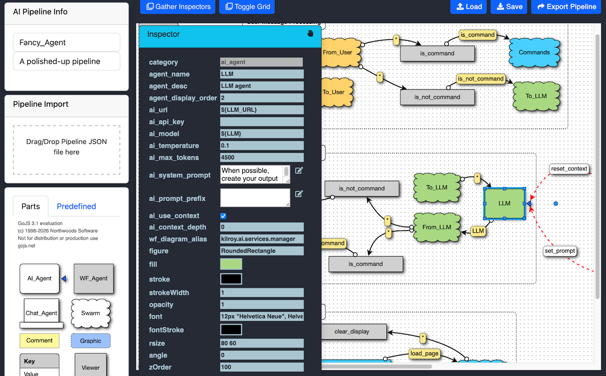Open editor icon for ai_system_prompt
Viewport: 606px width, 376px height.
[299, 171]
